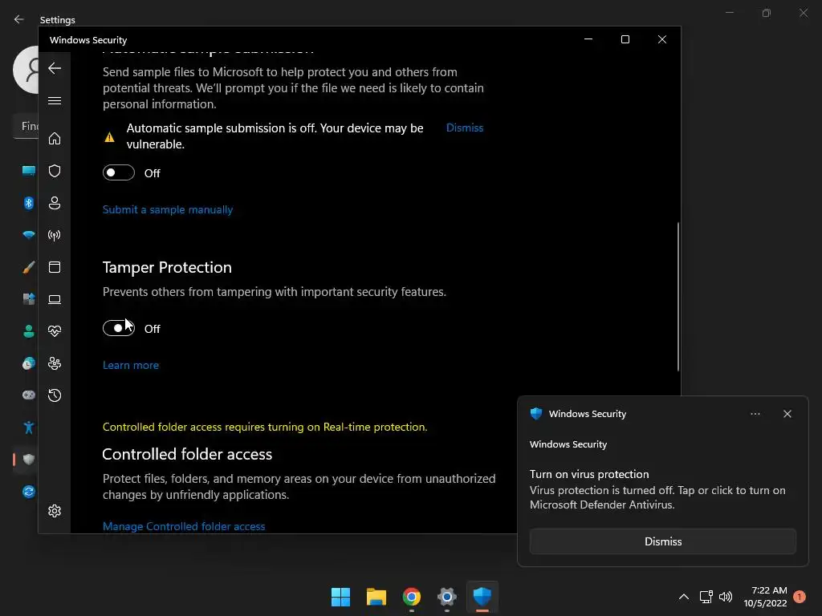Open File Explorer from taskbar
Image resolution: width=822 pixels, height=616 pixels.
(376, 597)
